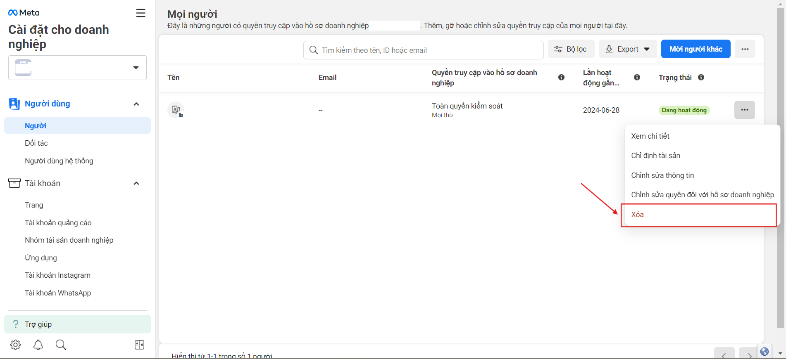Collapse the Tài khoản section
This screenshot has width=786, height=359.
136,183
